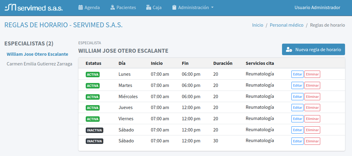Click the patient icon beside Pacientes
Image resolution: width=352 pixels, height=156 pixels.
(113, 8)
